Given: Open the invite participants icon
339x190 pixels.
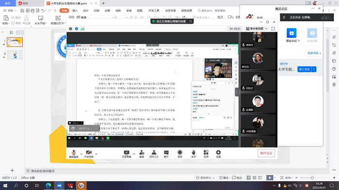Looking at the screenshot, I should pos(141,154).
